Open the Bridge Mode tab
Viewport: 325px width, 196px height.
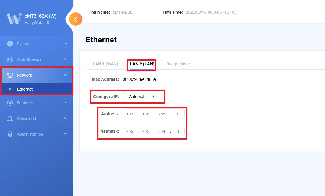tap(178, 64)
